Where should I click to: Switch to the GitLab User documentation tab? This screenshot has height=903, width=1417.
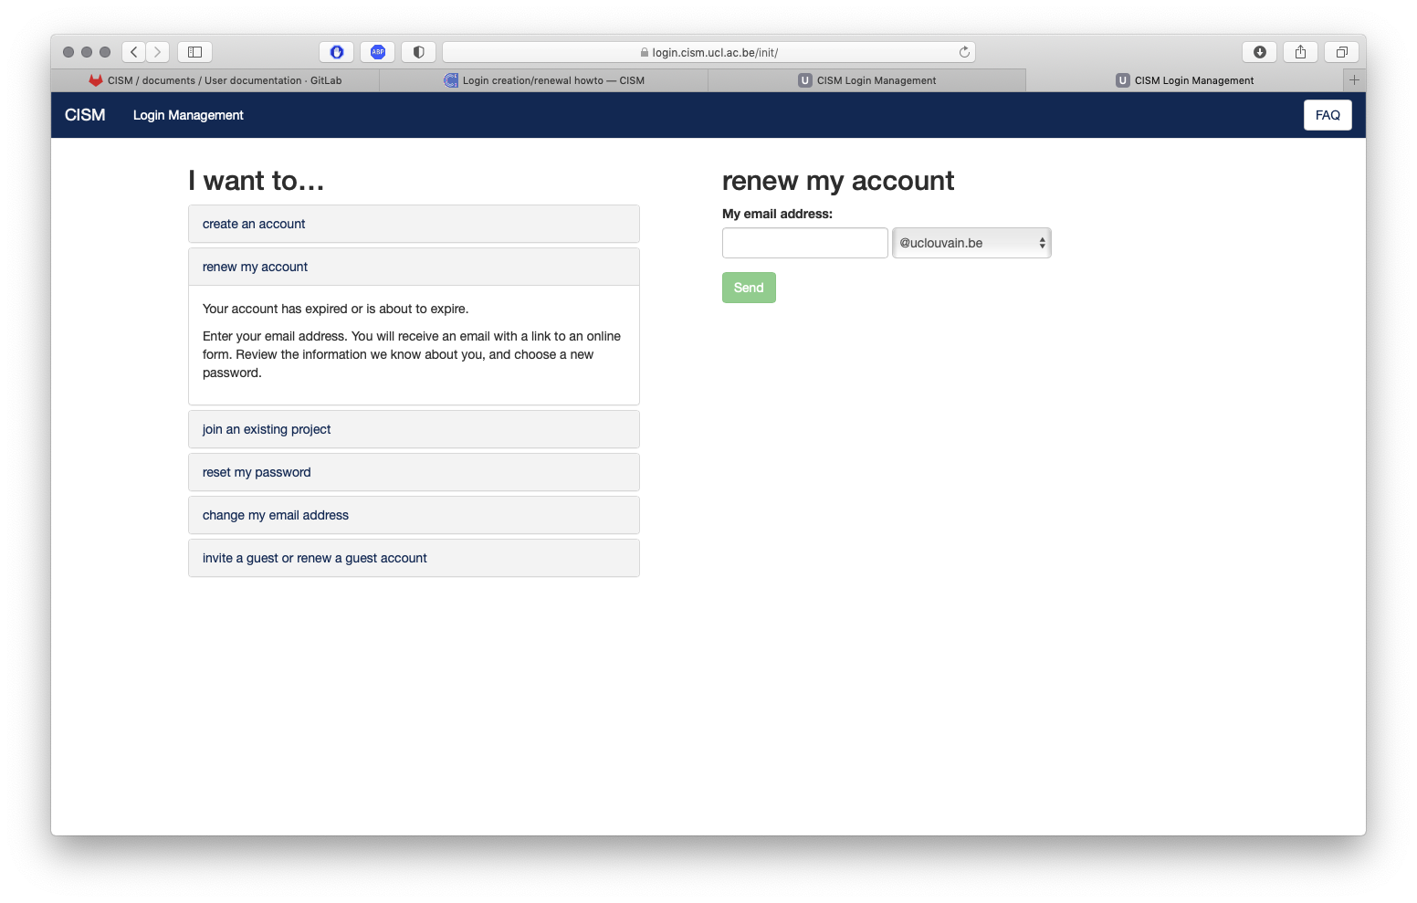[215, 80]
